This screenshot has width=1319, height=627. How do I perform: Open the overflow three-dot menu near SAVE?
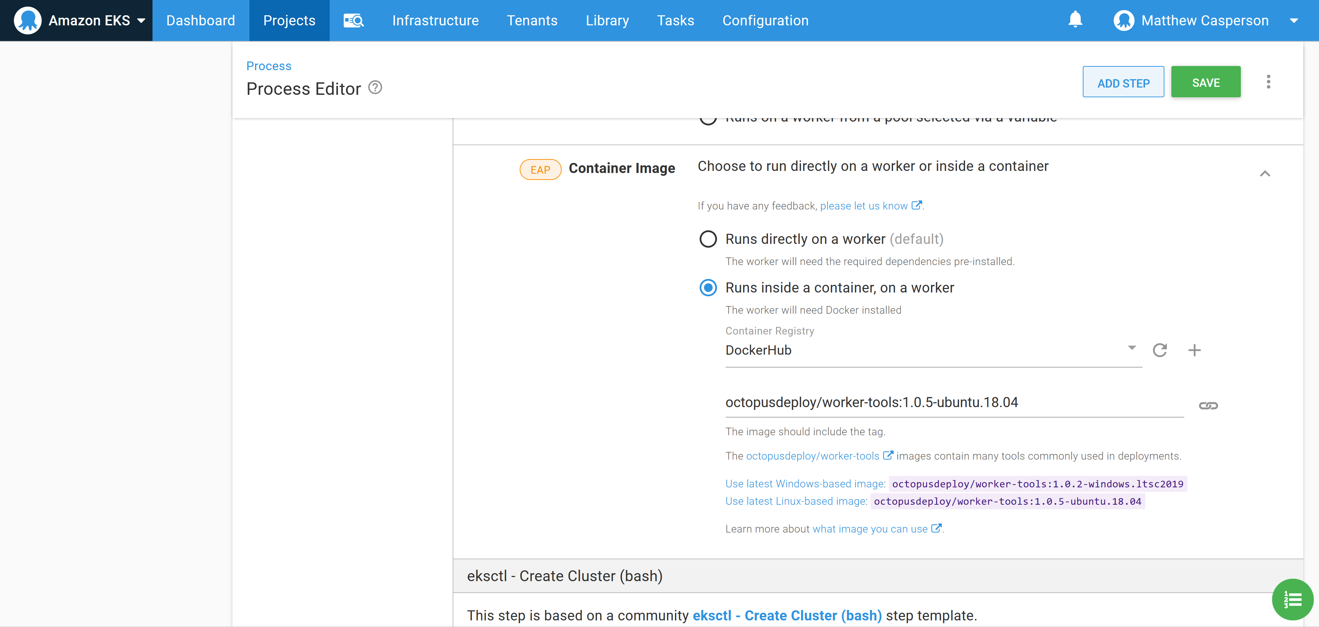pyautogui.click(x=1268, y=82)
